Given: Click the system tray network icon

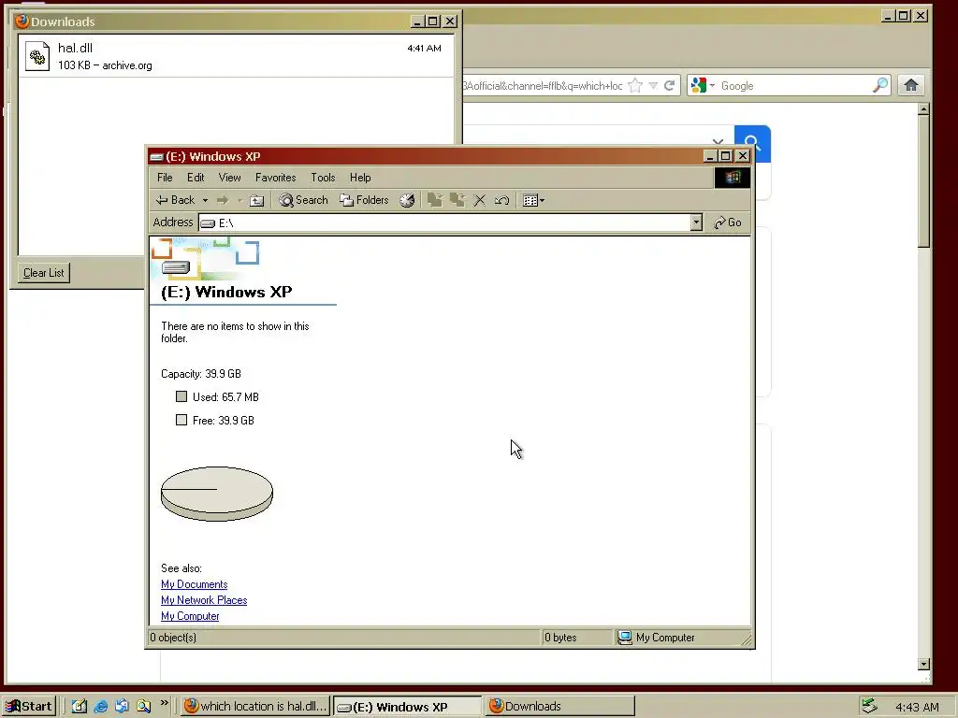Looking at the screenshot, I should point(869,707).
